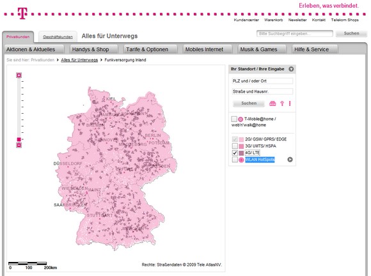Click the Privatkunden breadcrumb text
Screen dimensions: 371x276
43,60
